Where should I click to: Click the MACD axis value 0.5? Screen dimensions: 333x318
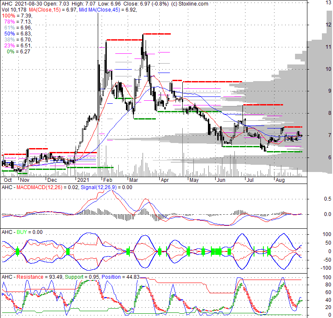pyautogui.click(x=327, y=199)
